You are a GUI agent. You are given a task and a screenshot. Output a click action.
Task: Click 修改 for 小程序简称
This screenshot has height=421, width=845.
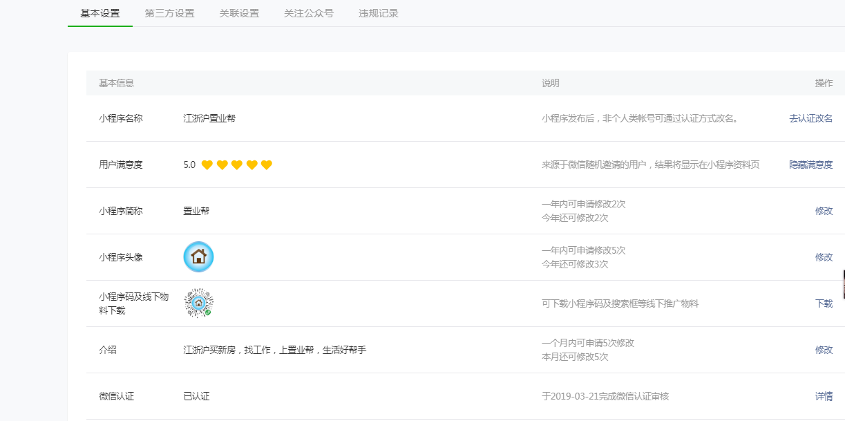pyautogui.click(x=824, y=211)
